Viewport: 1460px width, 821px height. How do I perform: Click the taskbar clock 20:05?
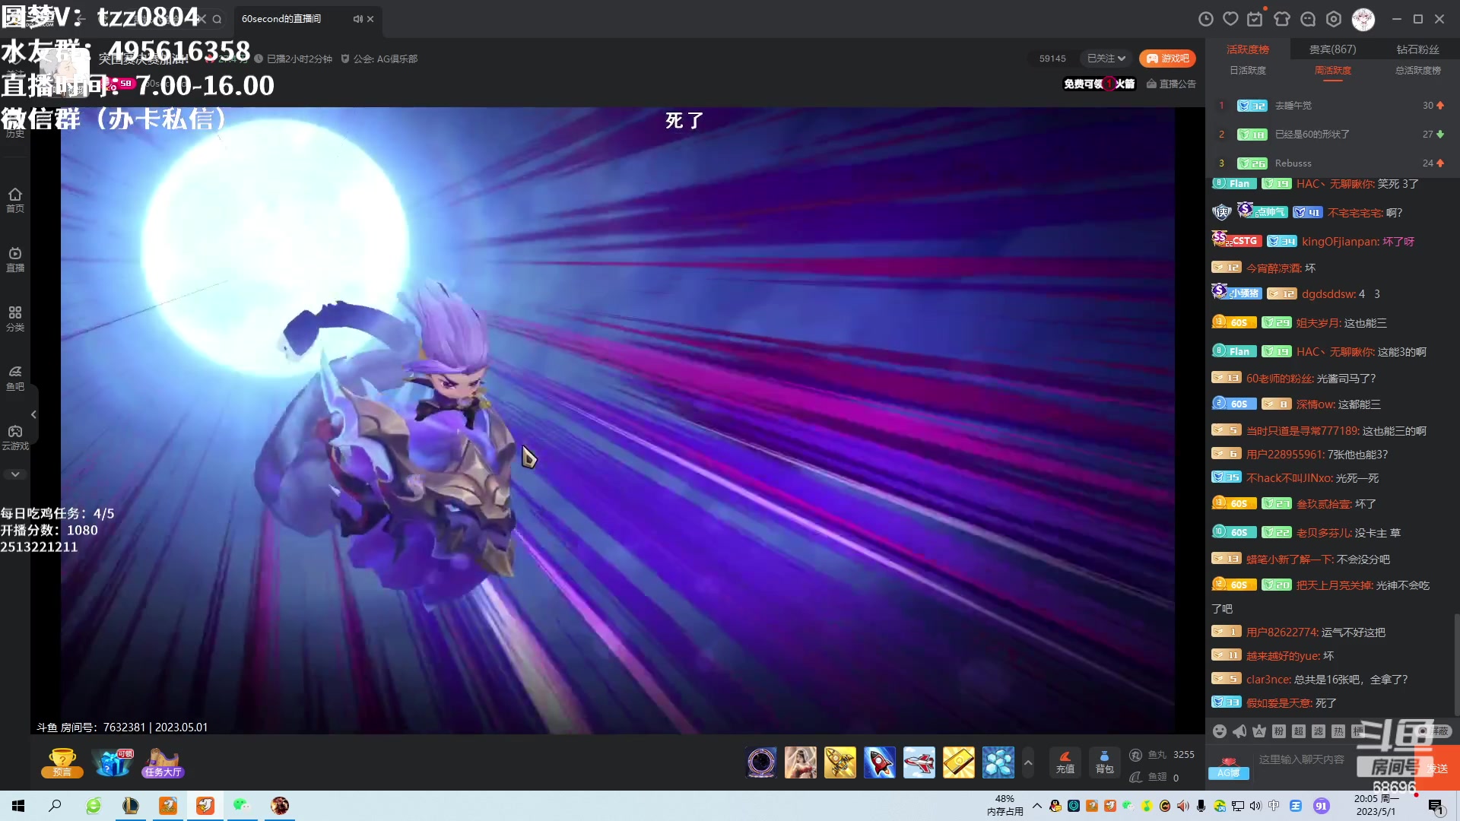pyautogui.click(x=1376, y=805)
